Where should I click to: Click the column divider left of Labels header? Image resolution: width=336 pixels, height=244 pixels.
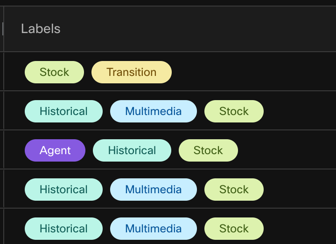[x=3, y=29]
